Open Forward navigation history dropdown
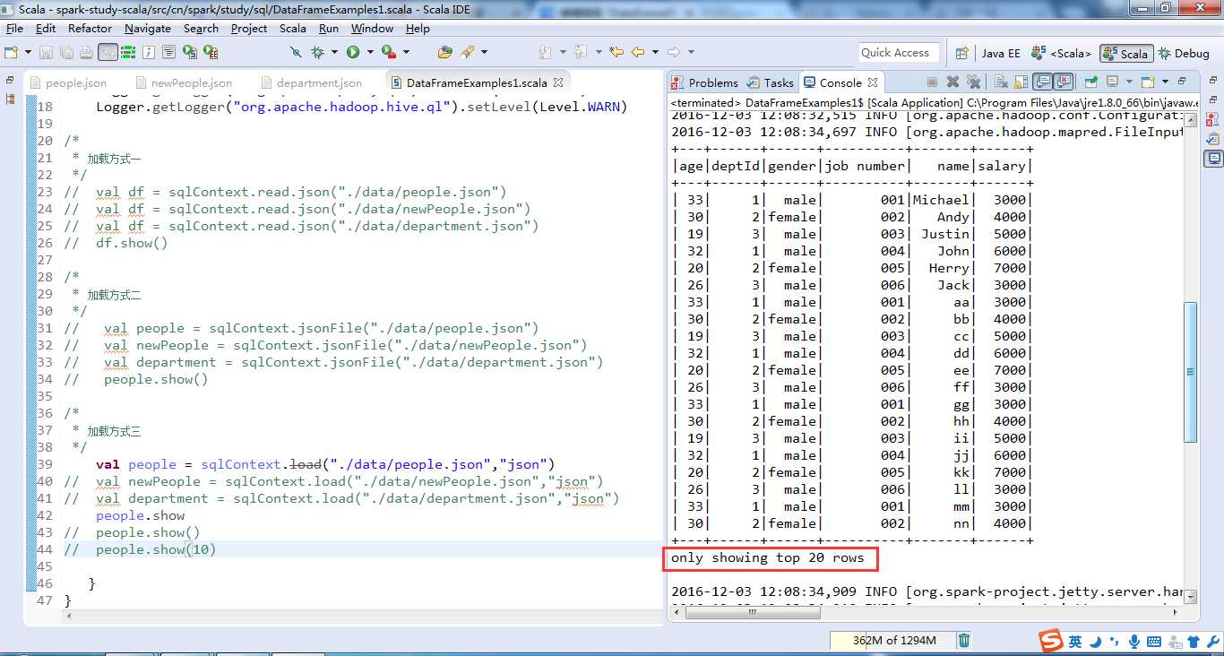The height and width of the screenshot is (656, 1224). coord(691,52)
